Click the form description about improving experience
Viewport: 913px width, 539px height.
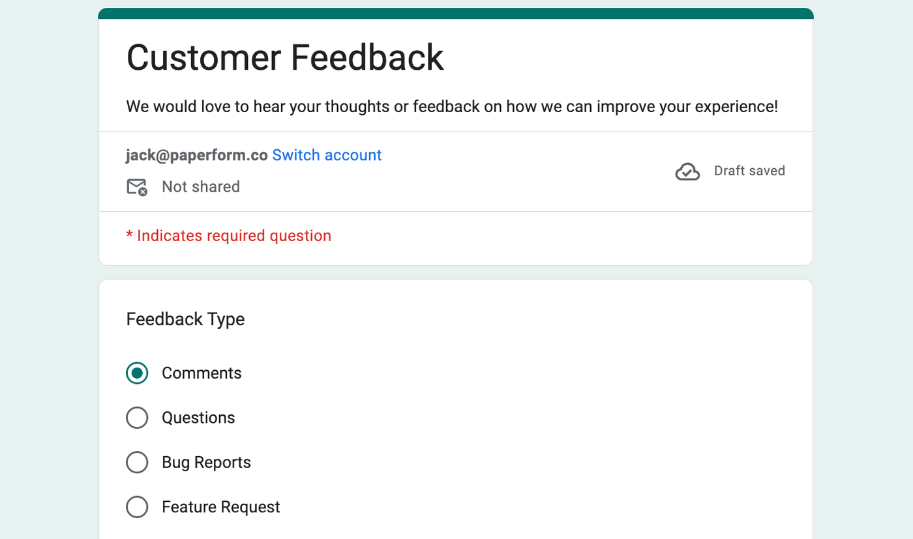(452, 106)
